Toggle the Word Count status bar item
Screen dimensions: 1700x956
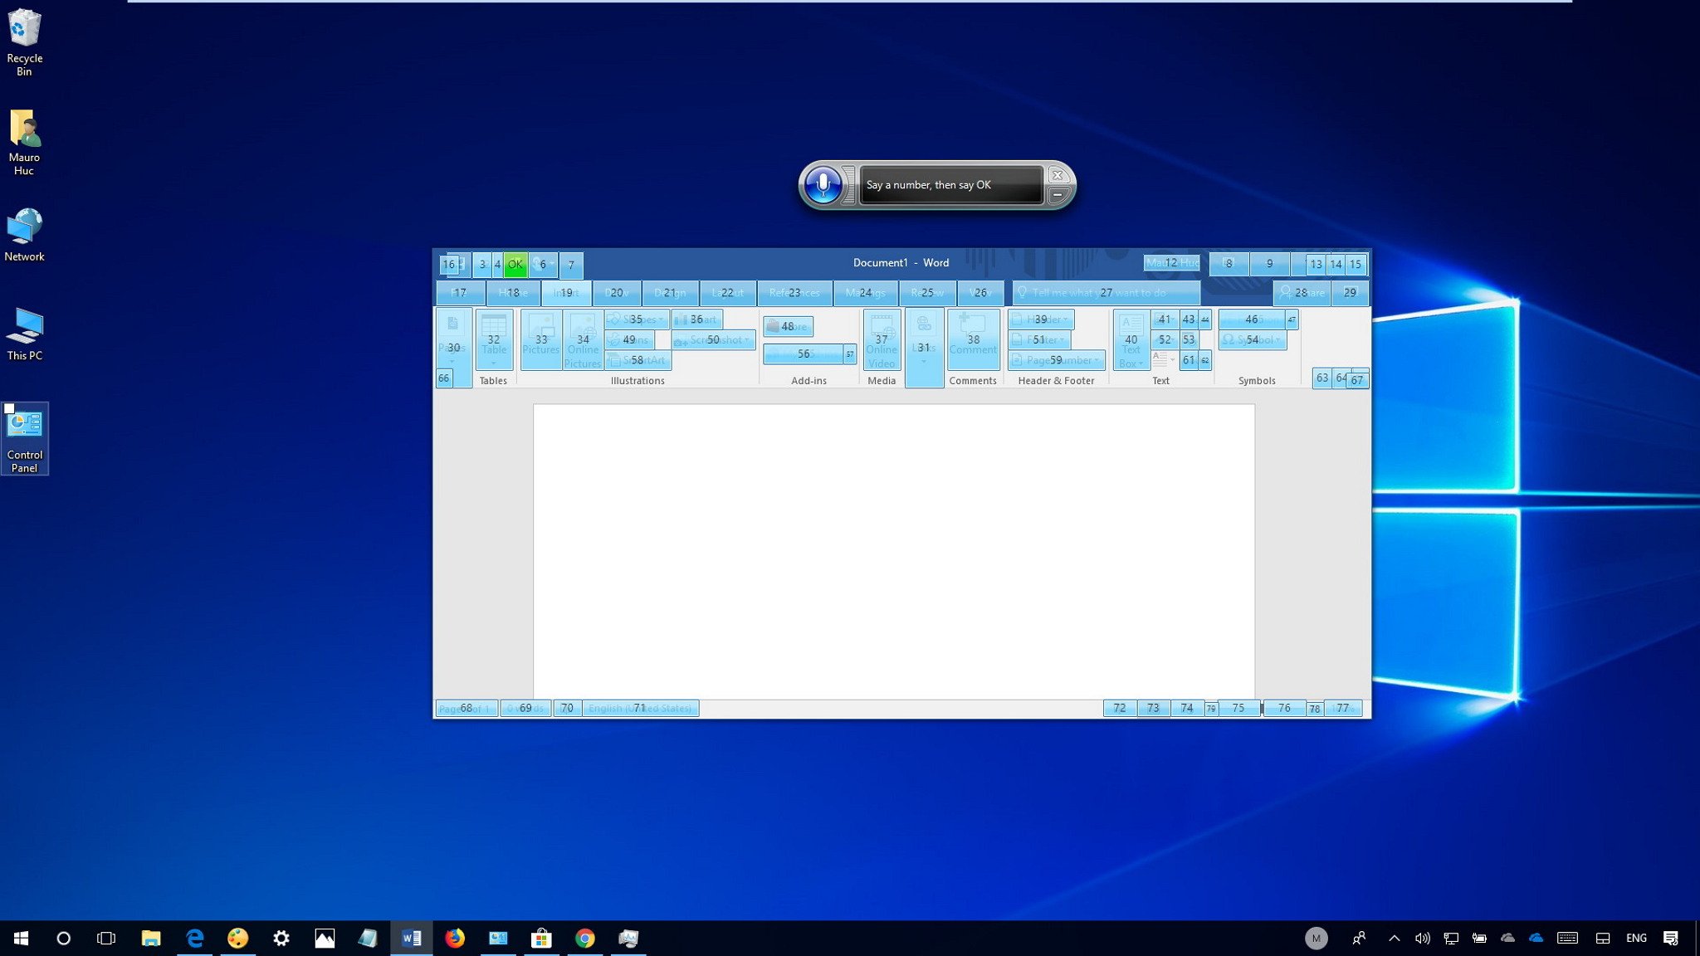pos(525,707)
